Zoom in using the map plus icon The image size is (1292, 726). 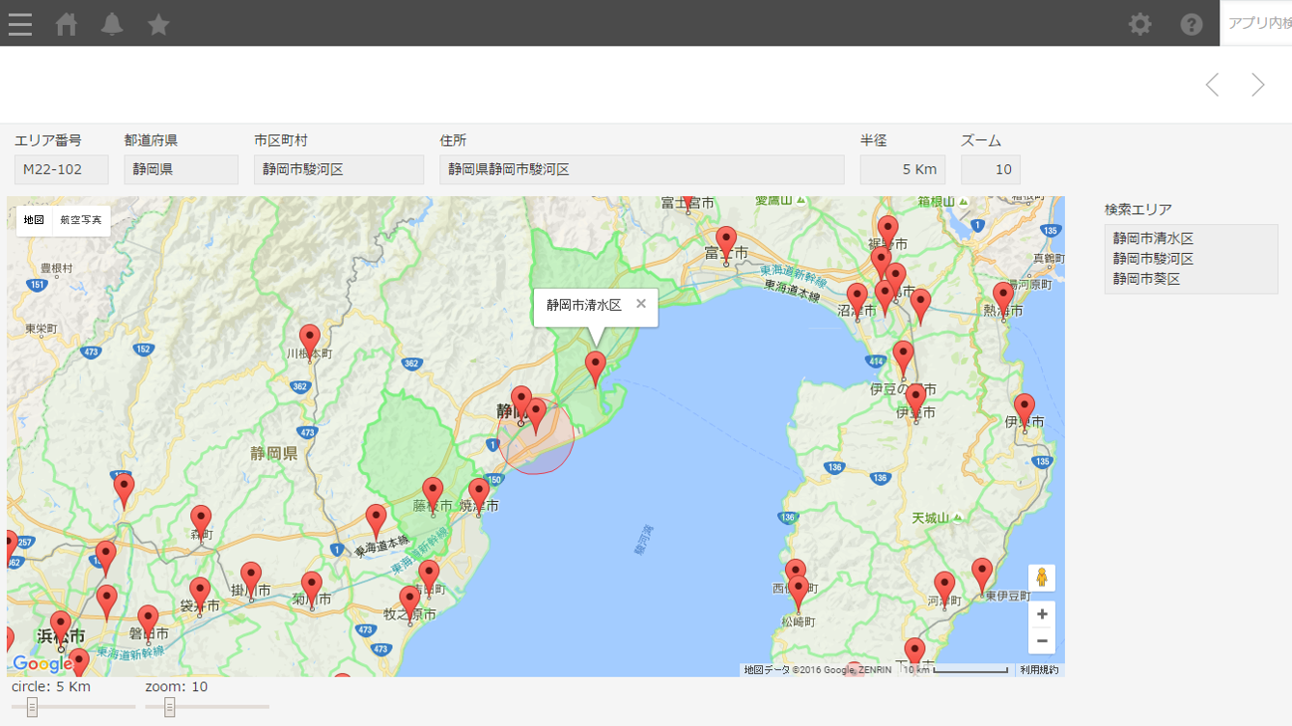click(x=1042, y=614)
